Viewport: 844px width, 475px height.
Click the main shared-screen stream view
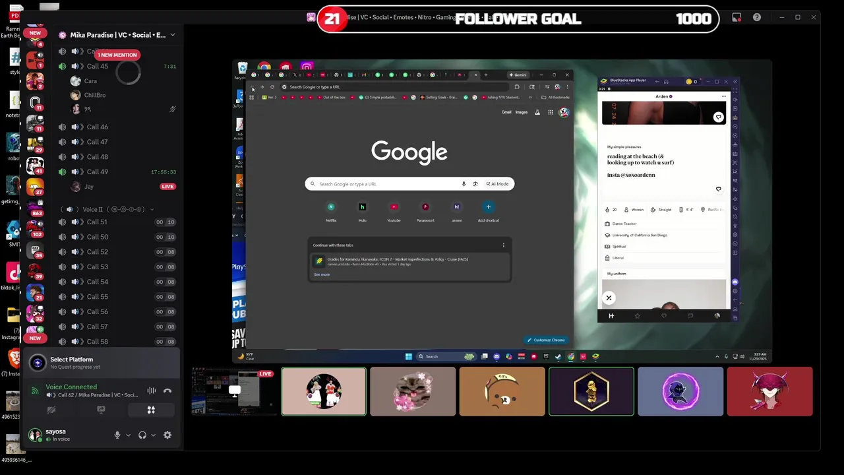(502, 211)
